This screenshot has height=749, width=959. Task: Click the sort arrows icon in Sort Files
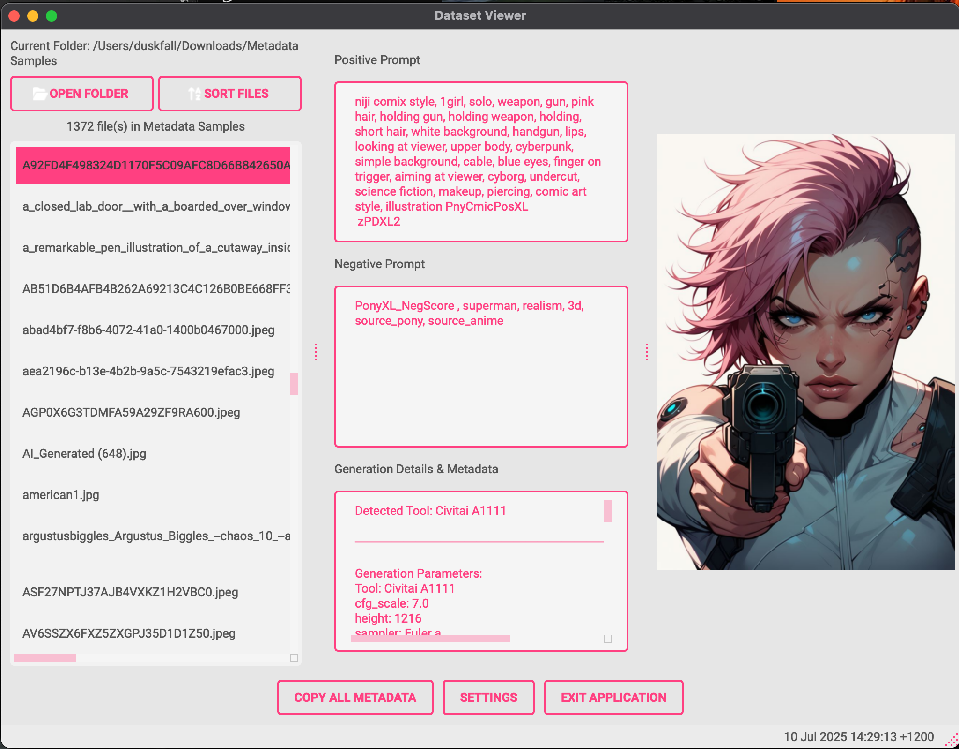point(194,94)
